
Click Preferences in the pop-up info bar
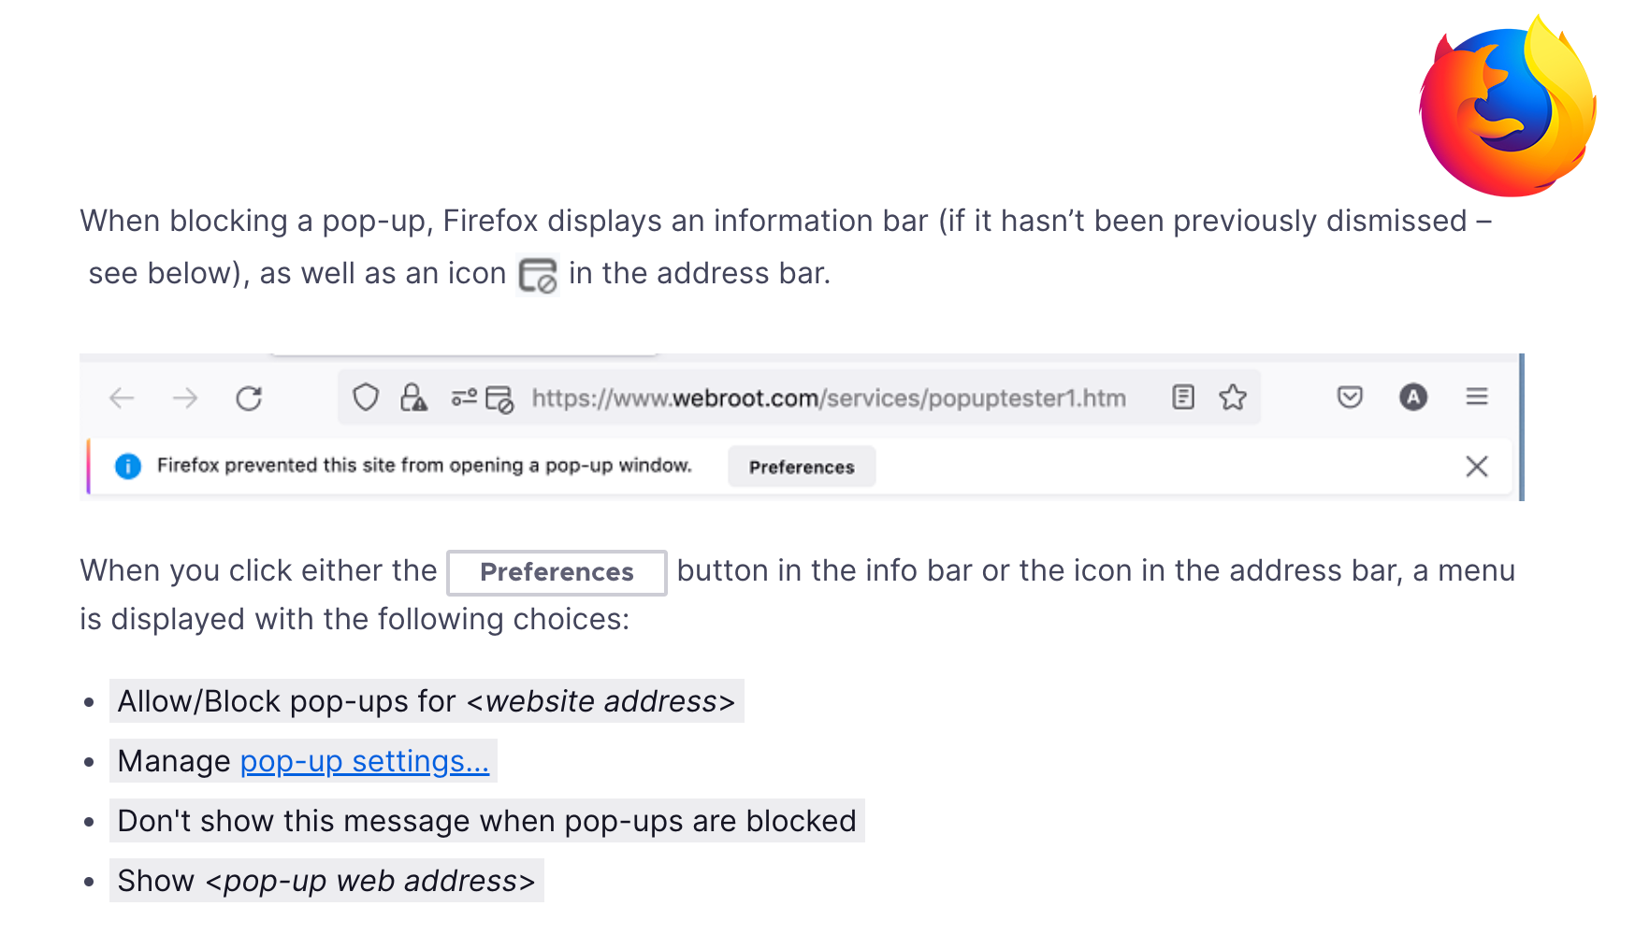[x=802, y=467]
